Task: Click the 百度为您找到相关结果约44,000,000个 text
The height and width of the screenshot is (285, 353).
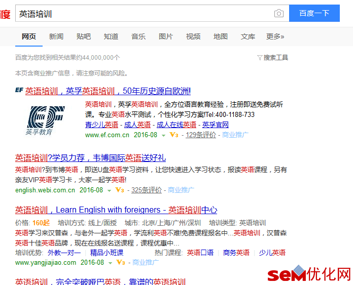Action: pos(67,58)
